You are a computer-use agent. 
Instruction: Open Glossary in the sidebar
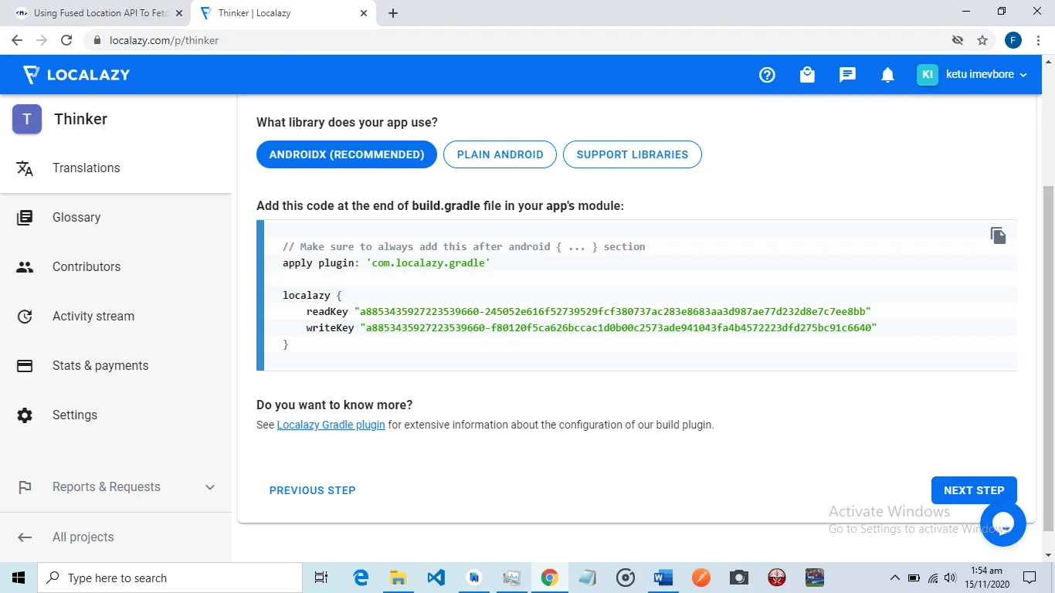(x=116, y=218)
